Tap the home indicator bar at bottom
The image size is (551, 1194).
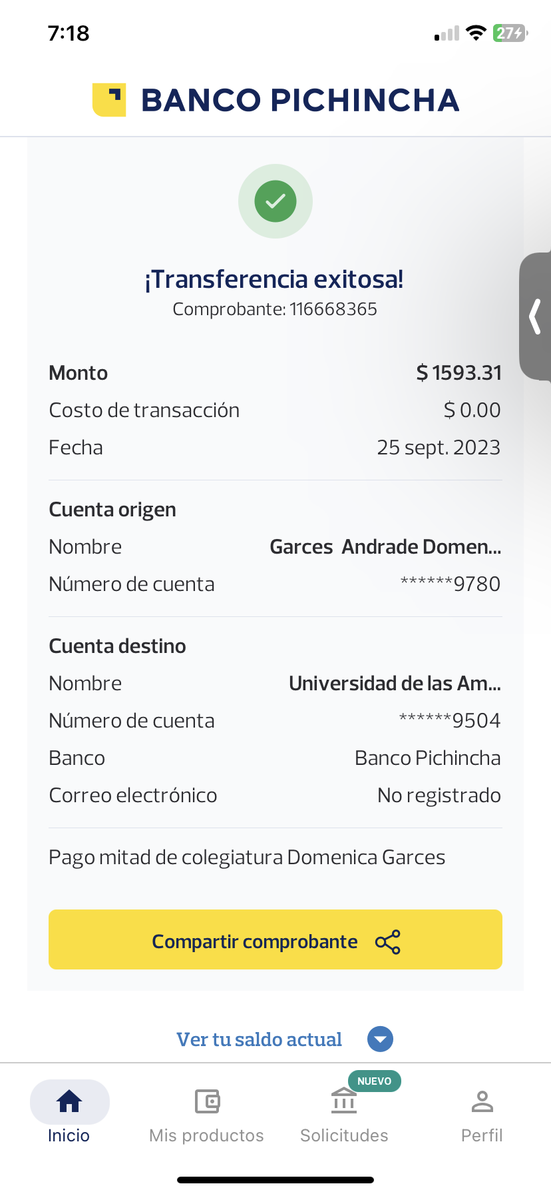pos(275,1180)
